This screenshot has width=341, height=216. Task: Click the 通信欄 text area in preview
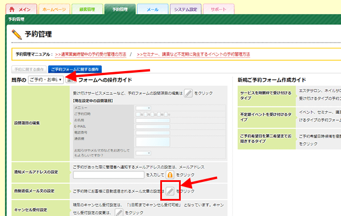[x=153, y=142]
